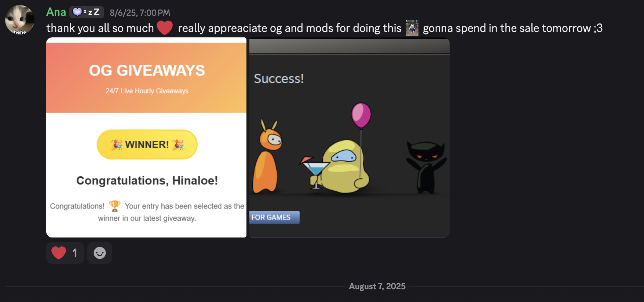Open Ana's cat profile avatar
644x302 pixels.
point(20,20)
